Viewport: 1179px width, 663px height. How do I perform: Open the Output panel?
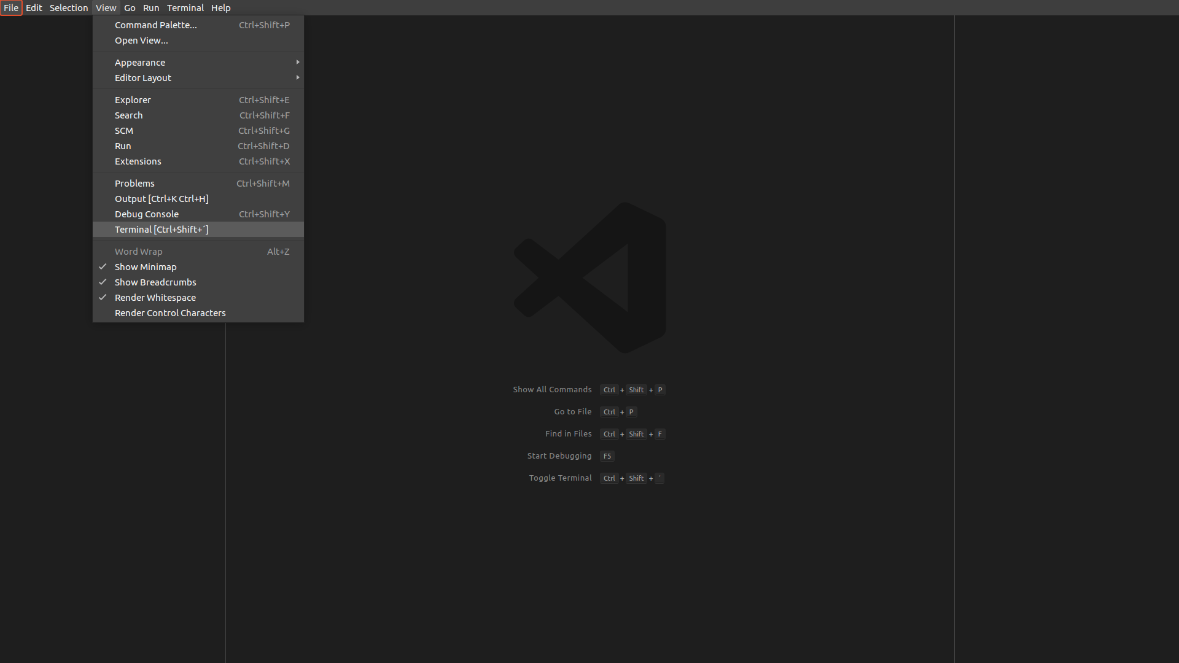pyautogui.click(x=161, y=198)
